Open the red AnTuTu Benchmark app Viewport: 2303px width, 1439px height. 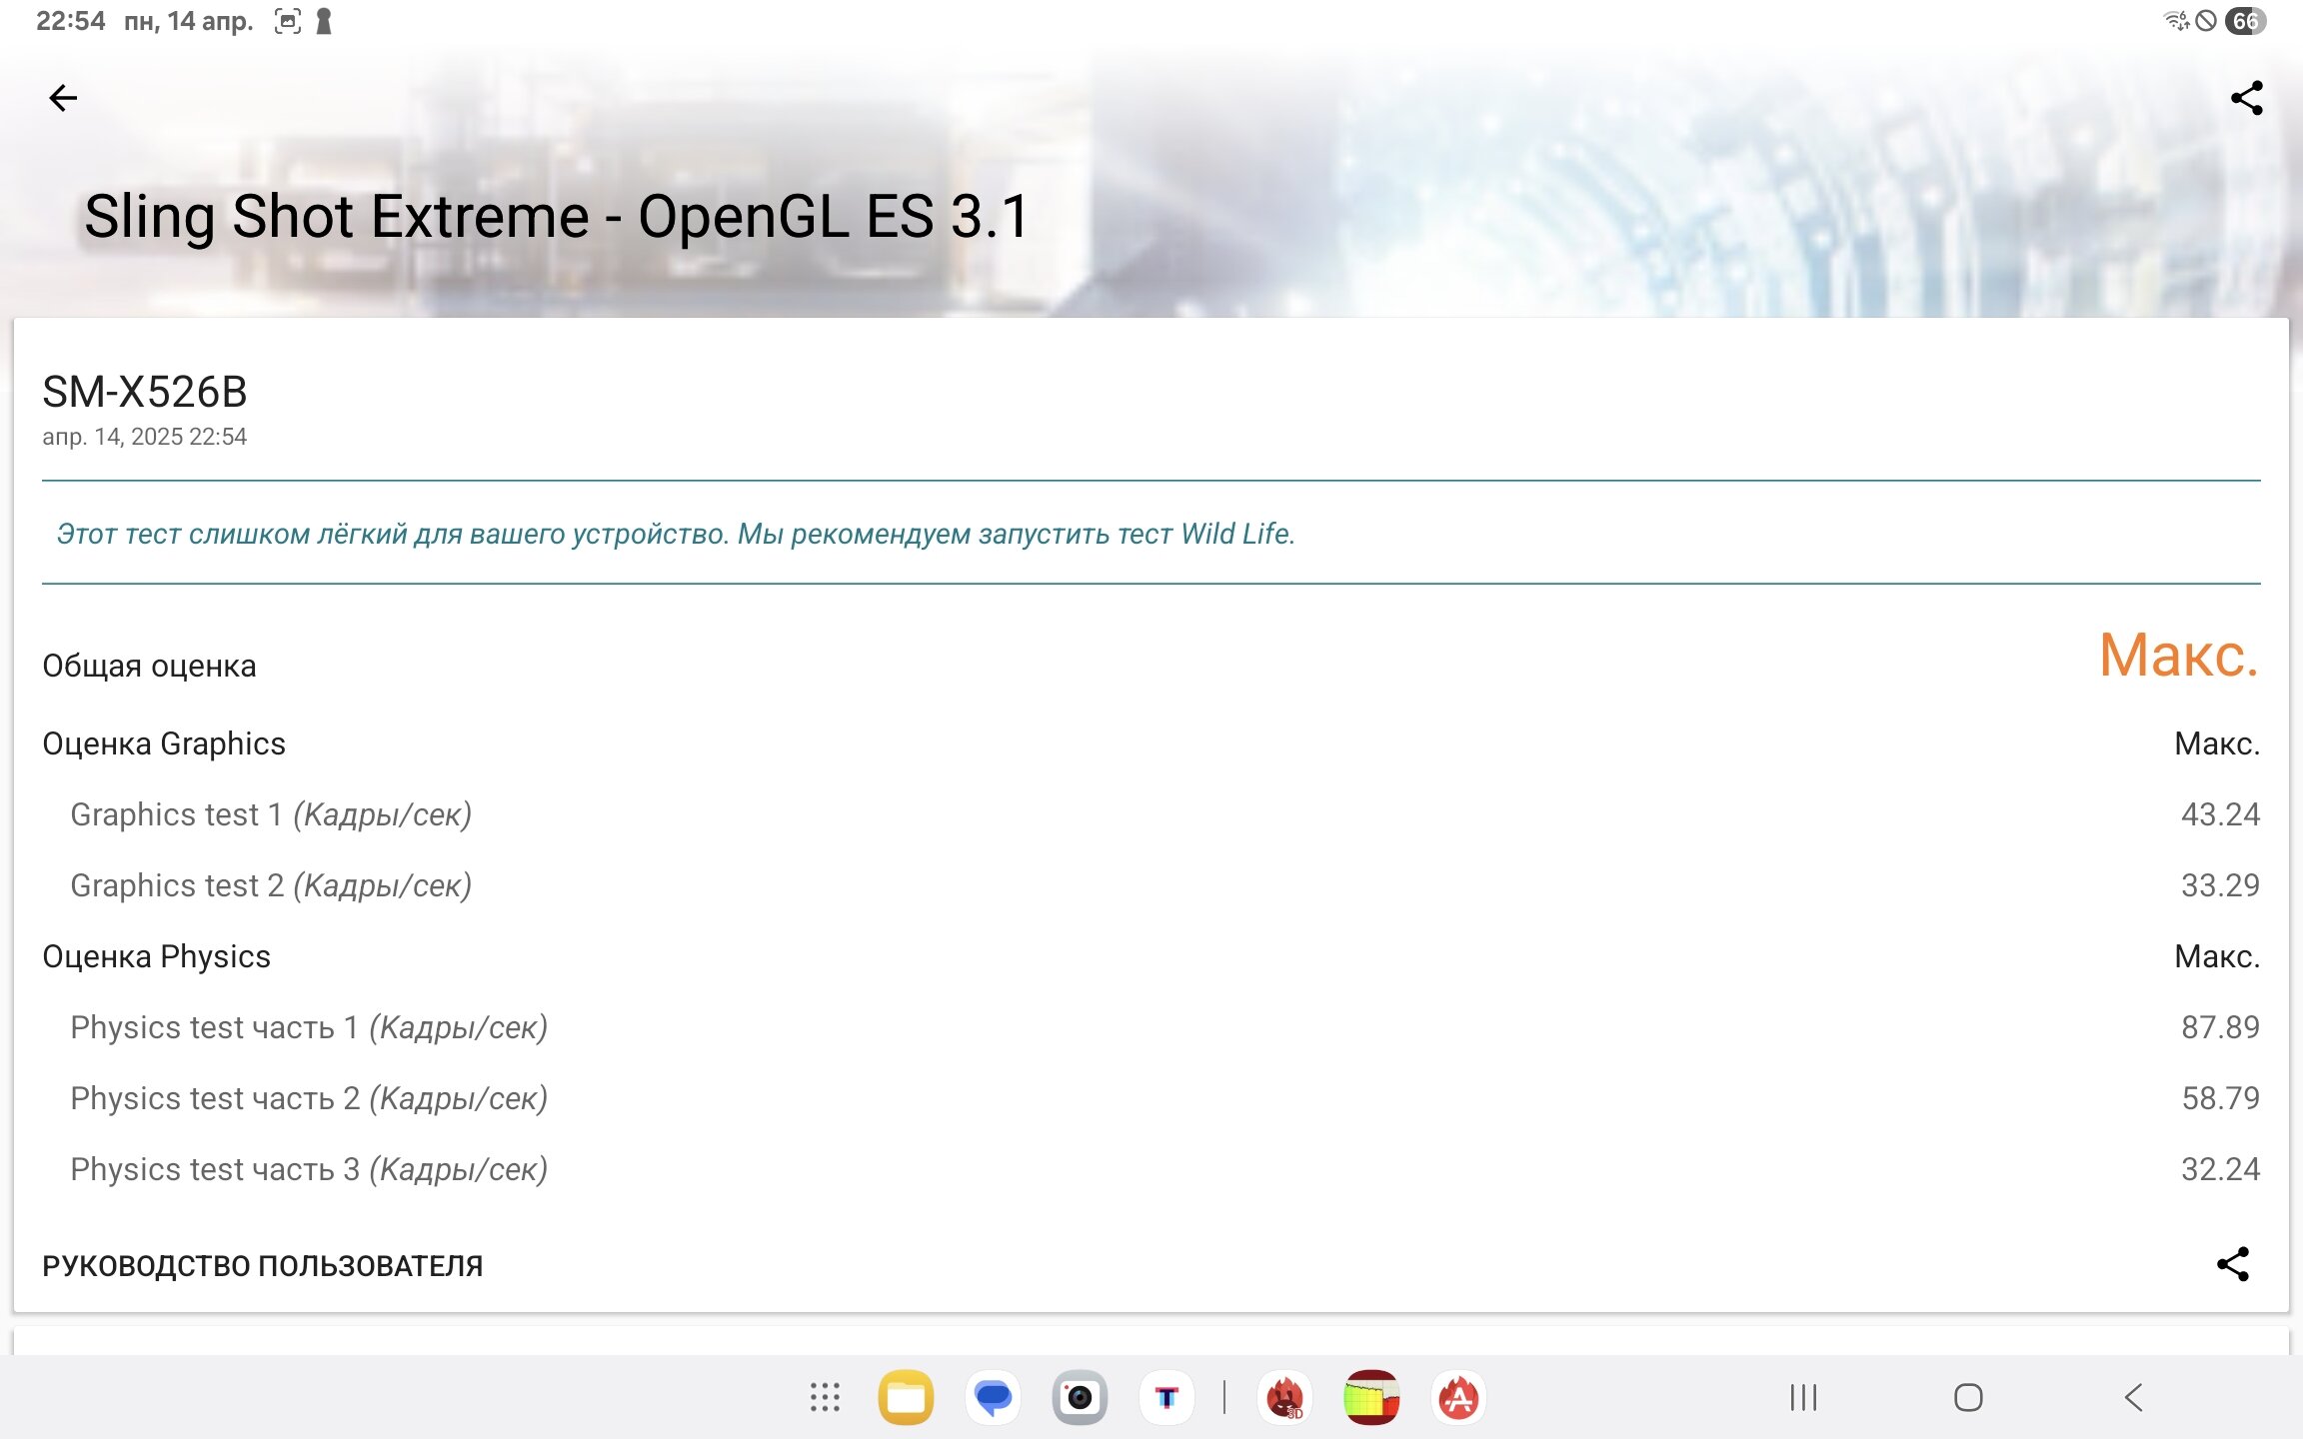point(1458,1397)
